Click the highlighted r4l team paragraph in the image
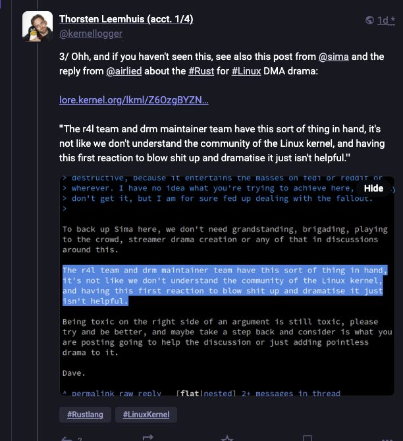This screenshot has height=441, width=403. click(225, 286)
